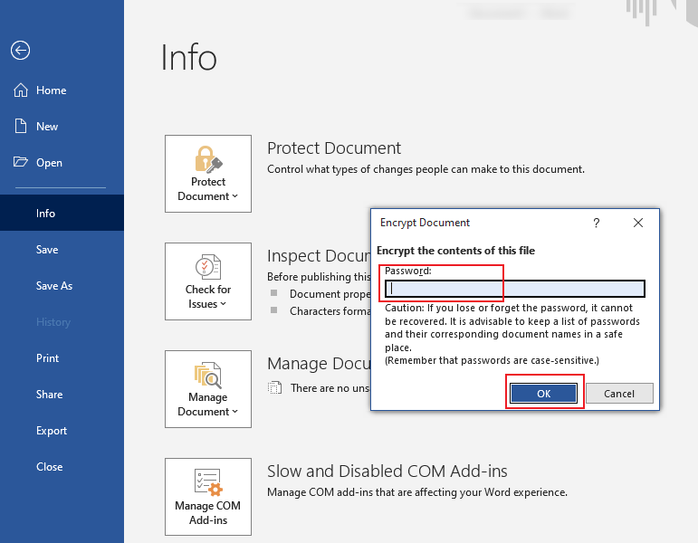The width and height of the screenshot is (698, 543).
Task: Close the document via sidebar Close
Action: tap(62, 467)
